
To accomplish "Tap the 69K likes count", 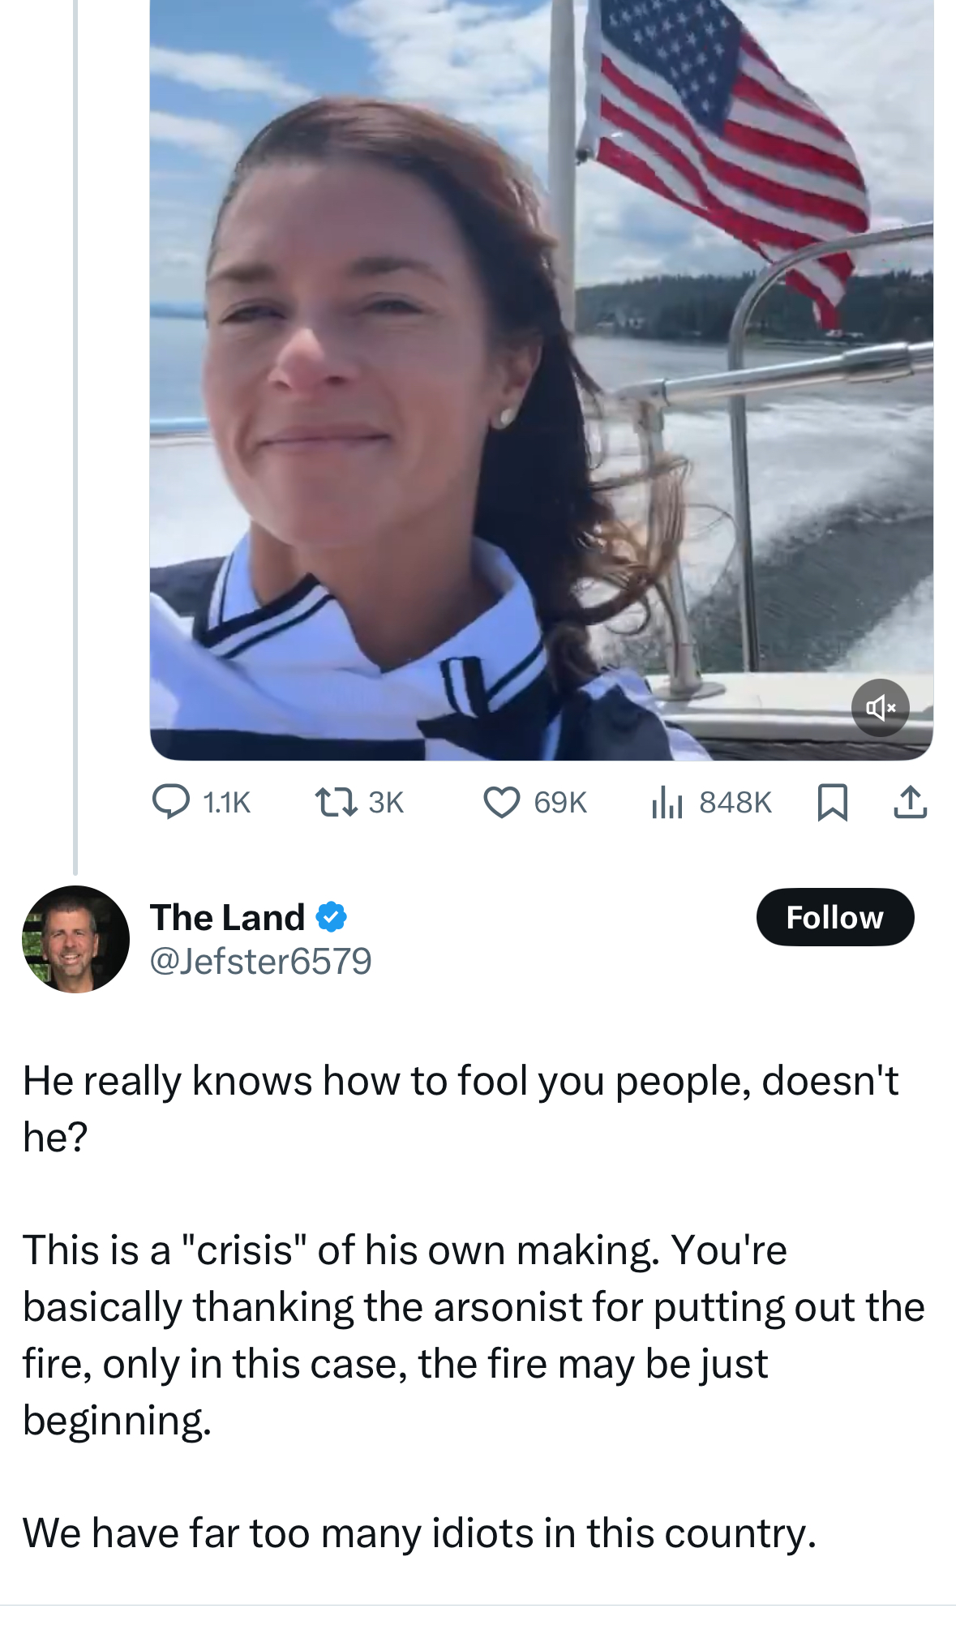I will [x=560, y=802].
